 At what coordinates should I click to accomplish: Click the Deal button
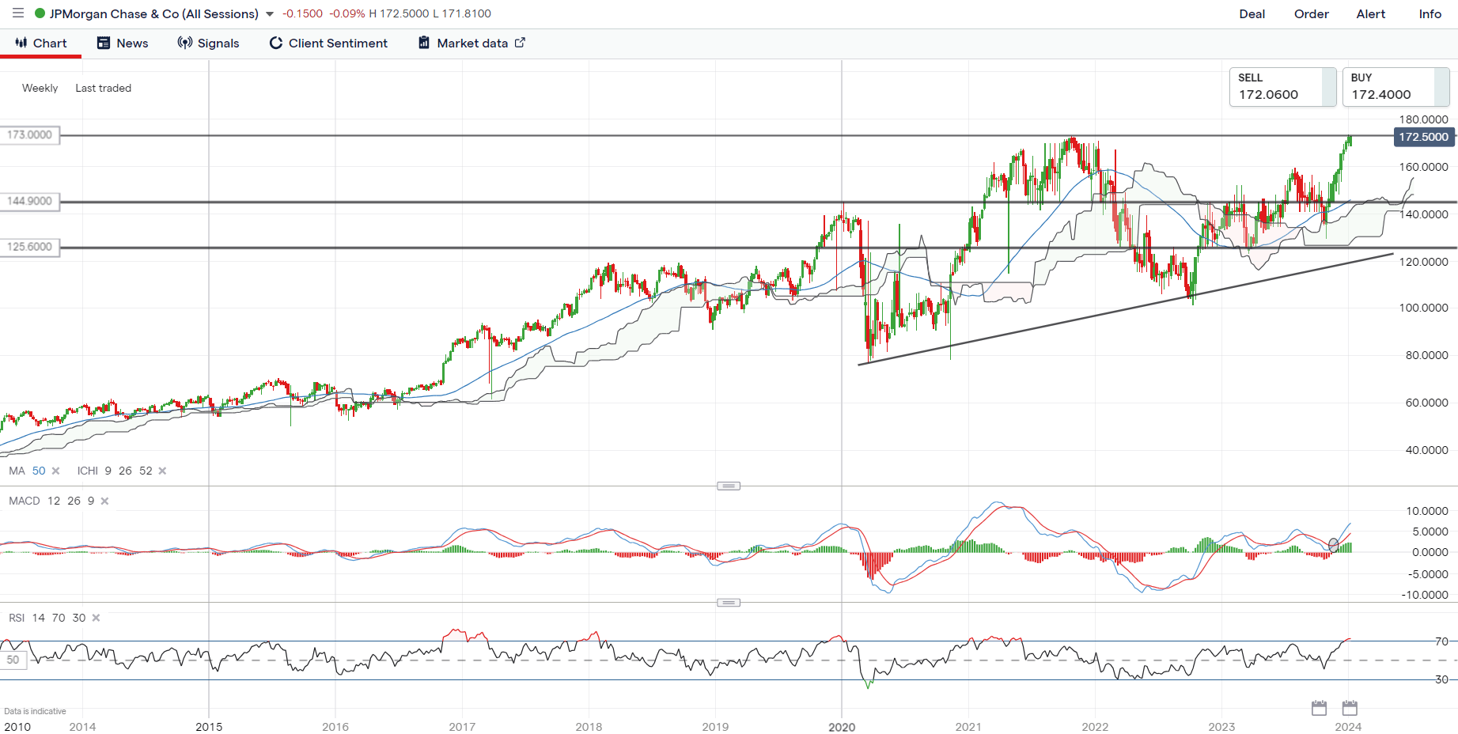tap(1252, 14)
